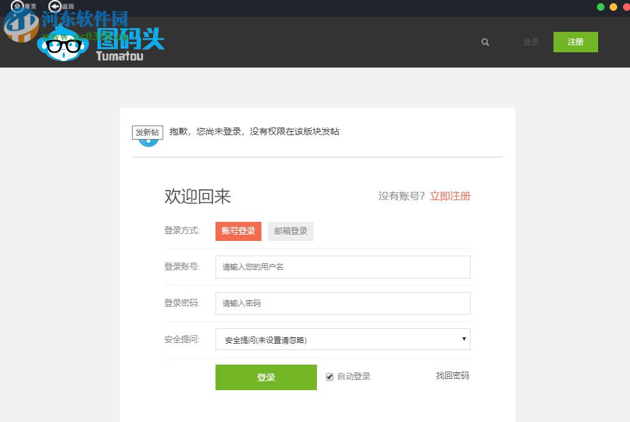Click the 返回 back arrow icon

tap(56, 6)
